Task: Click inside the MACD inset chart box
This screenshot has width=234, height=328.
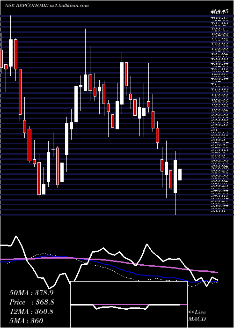Action: click(129, 305)
